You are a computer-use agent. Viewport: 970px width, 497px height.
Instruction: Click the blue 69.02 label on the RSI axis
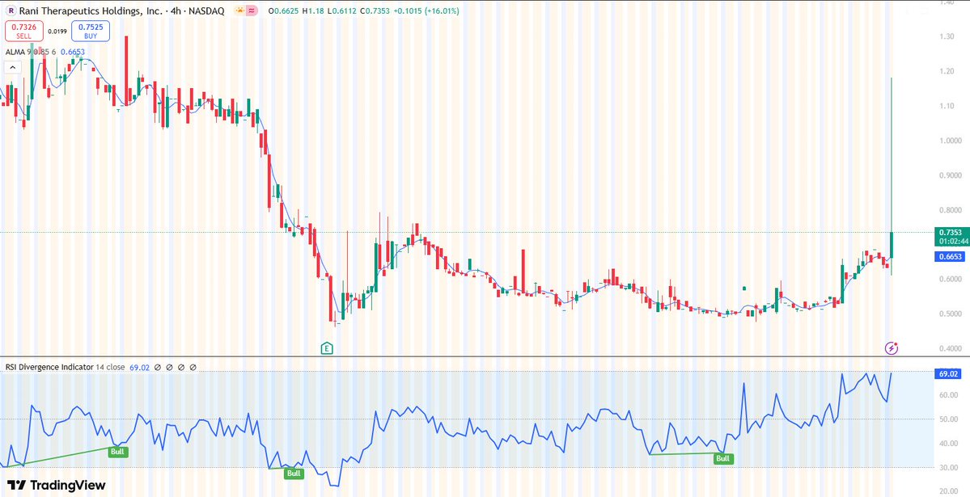[949, 373]
